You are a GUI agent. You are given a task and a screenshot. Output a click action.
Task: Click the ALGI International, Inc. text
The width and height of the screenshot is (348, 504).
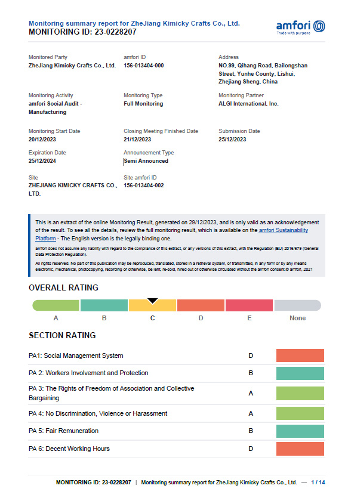[248, 104]
